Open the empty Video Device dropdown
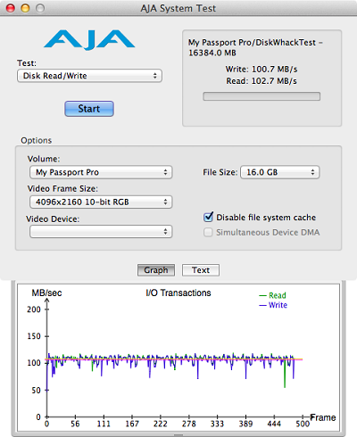The image size is (357, 437). point(101,232)
